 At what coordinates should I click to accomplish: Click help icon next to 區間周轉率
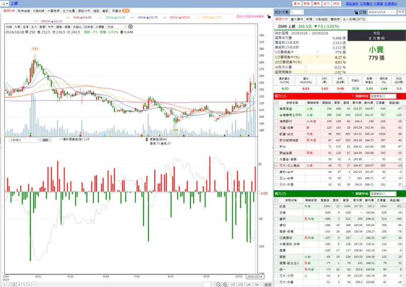pyautogui.click(x=306, y=72)
